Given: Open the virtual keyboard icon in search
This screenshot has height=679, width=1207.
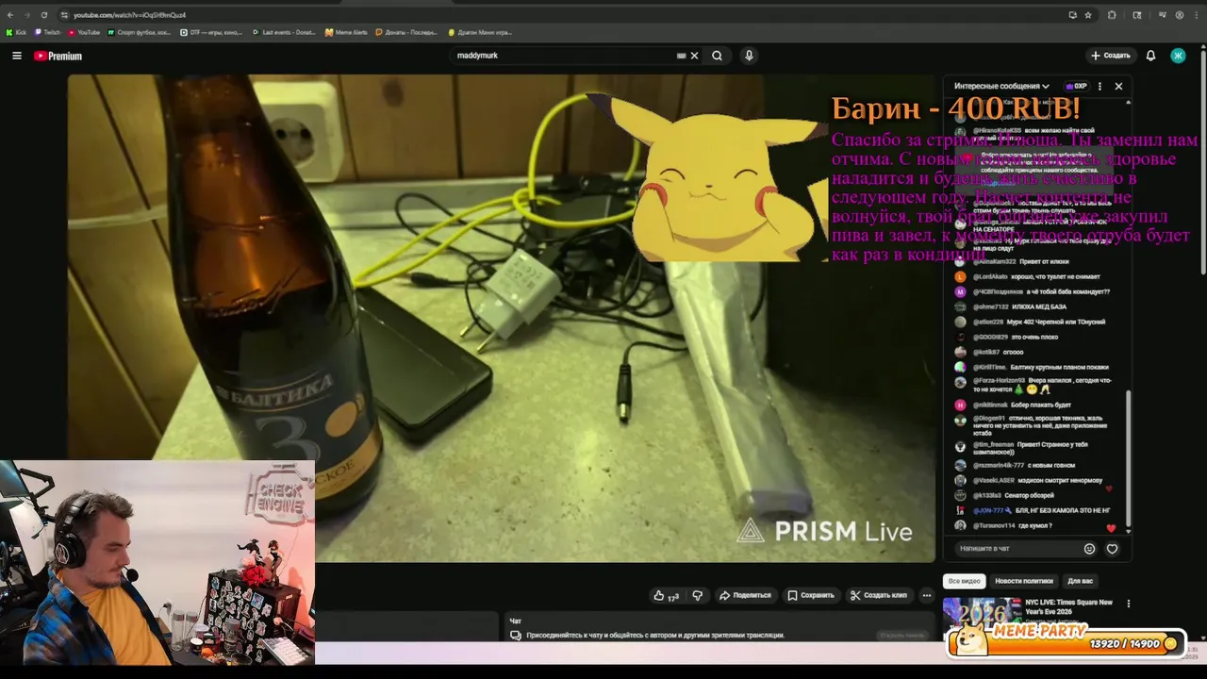Looking at the screenshot, I should (681, 56).
